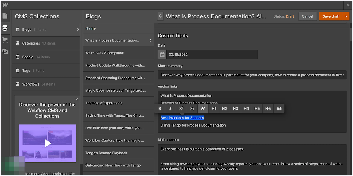This screenshot has height=176, width=353.
Task: Select 'Tango's Remote Playbook' item
Action: [x=119, y=153]
